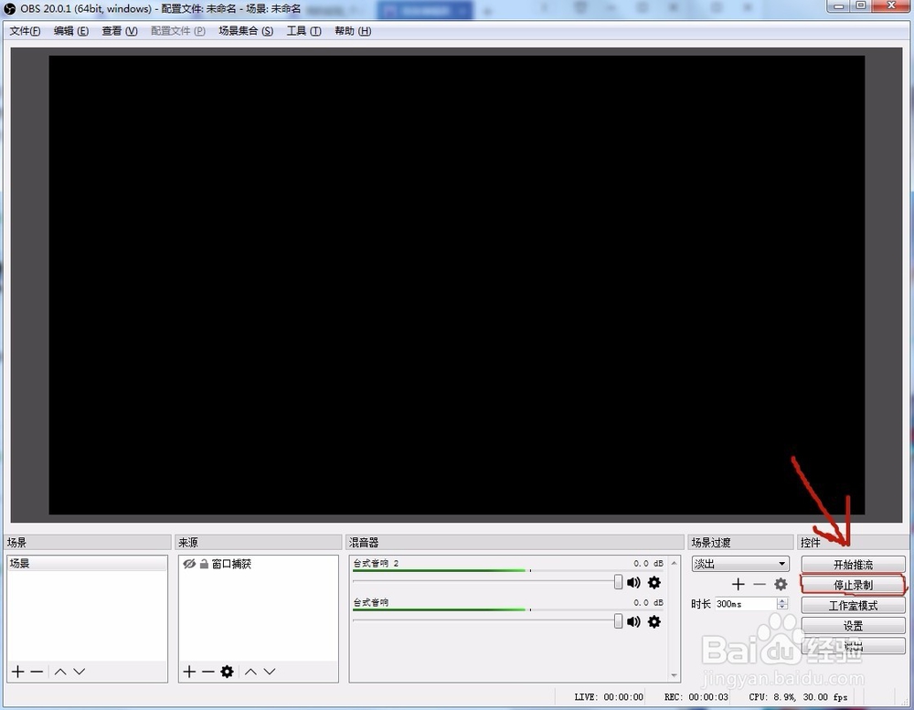The image size is (914, 710).
Task: Open the 工具(T) menu
Action: coord(303,31)
